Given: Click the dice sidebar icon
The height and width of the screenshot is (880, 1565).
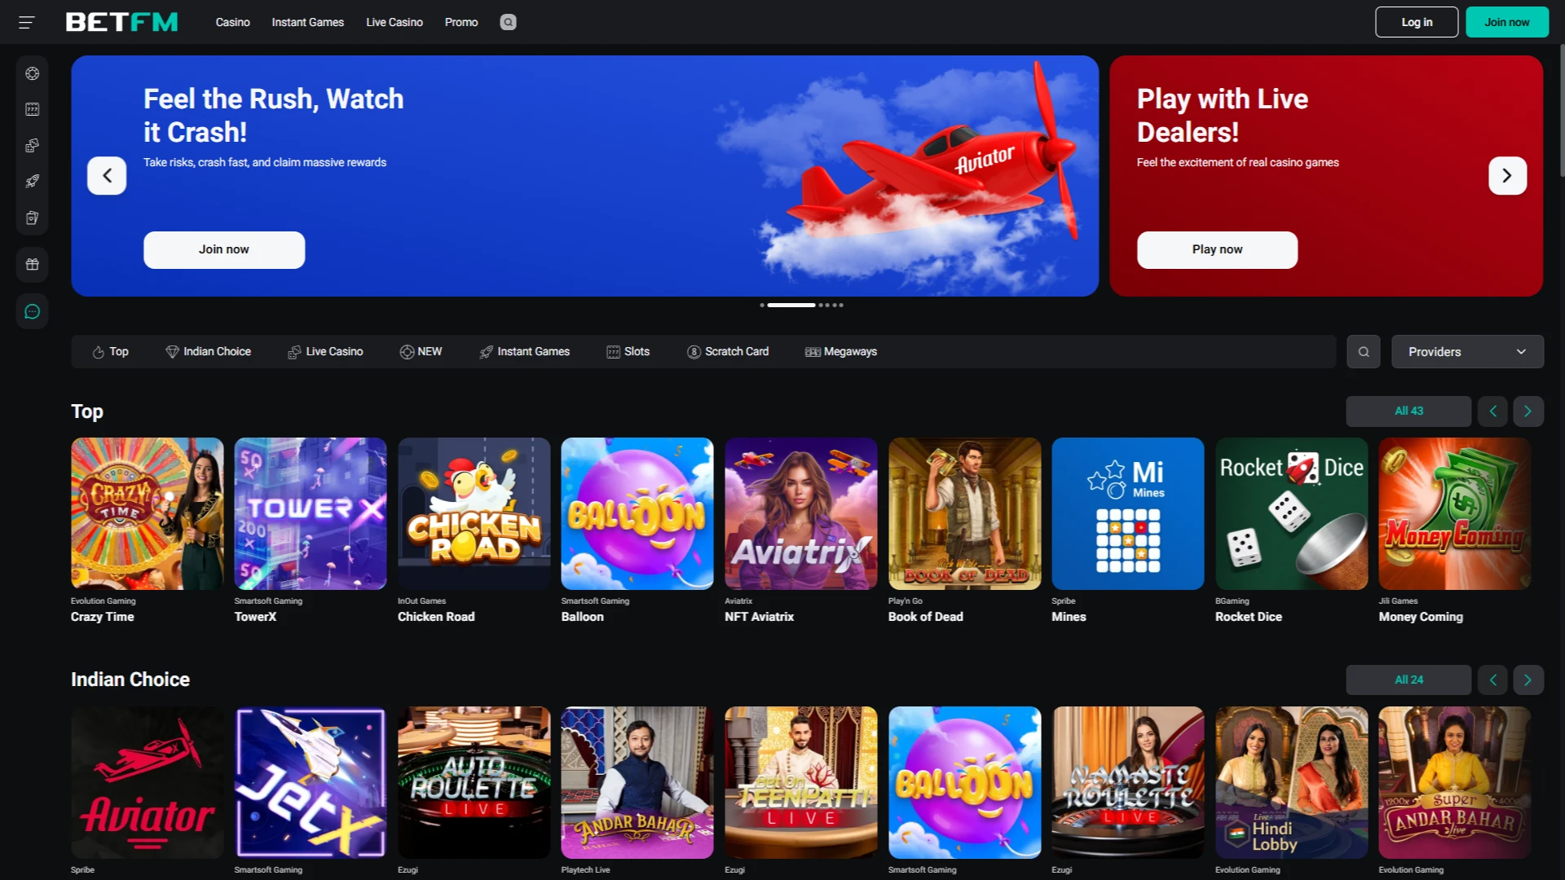Looking at the screenshot, I should (33, 145).
